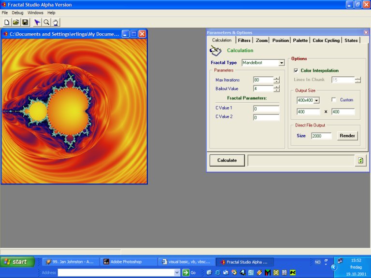The height and width of the screenshot is (278, 371).
Task: Select the arrow pointer tool
Action: coord(37,22)
